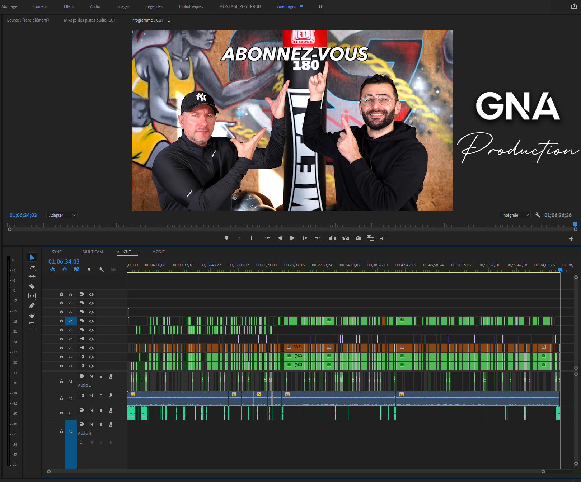Close the CUT sequence tab
Image resolution: width=581 pixels, height=482 pixels.
tap(118, 252)
